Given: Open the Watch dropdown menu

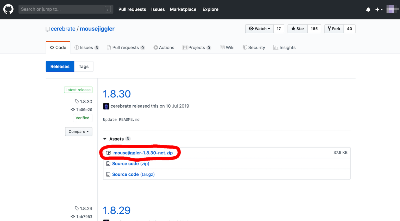Looking at the screenshot, I should (x=259, y=29).
